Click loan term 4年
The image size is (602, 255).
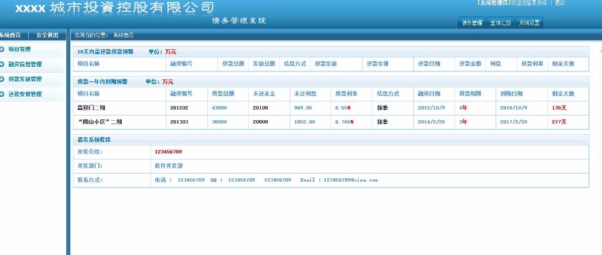click(464, 108)
